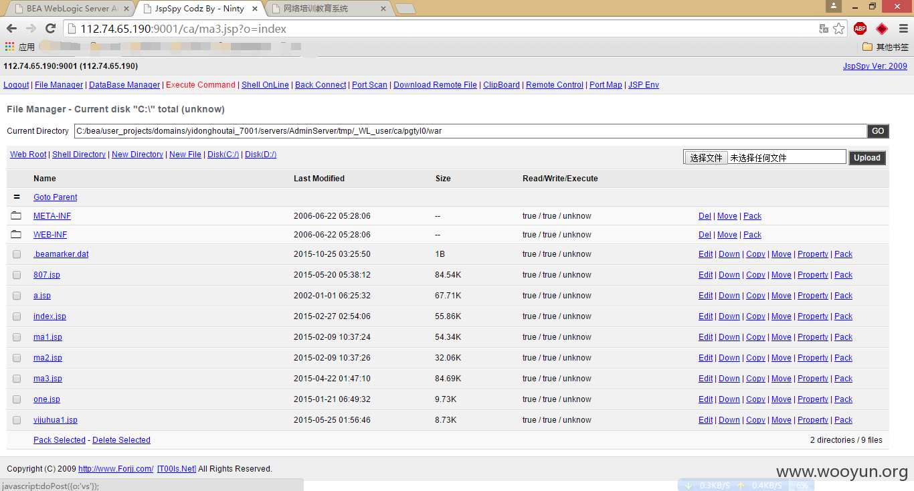Image resolution: width=914 pixels, height=491 pixels.
Task: Open the JSP Env menu link
Action: pyautogui.click(x=644, y=85)
